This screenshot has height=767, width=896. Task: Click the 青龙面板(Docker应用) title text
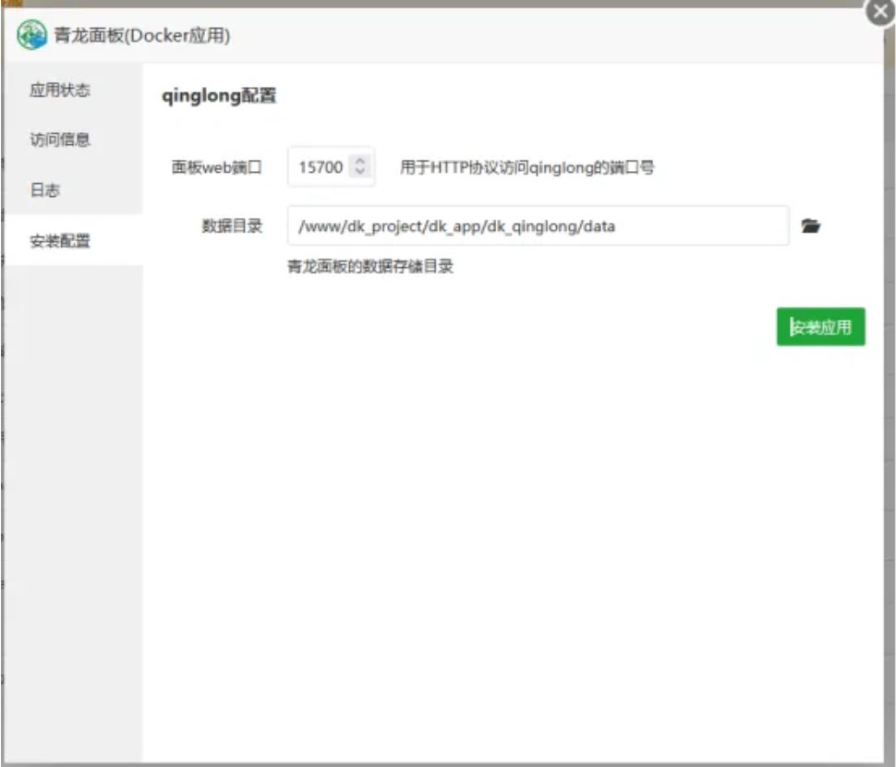tap(142, 36)
